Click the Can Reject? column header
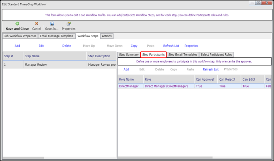 point(229,80)
